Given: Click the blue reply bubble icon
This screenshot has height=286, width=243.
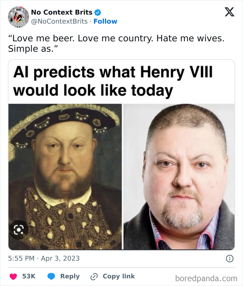Looking at the screenshot, I should click(x=51, y=276).
